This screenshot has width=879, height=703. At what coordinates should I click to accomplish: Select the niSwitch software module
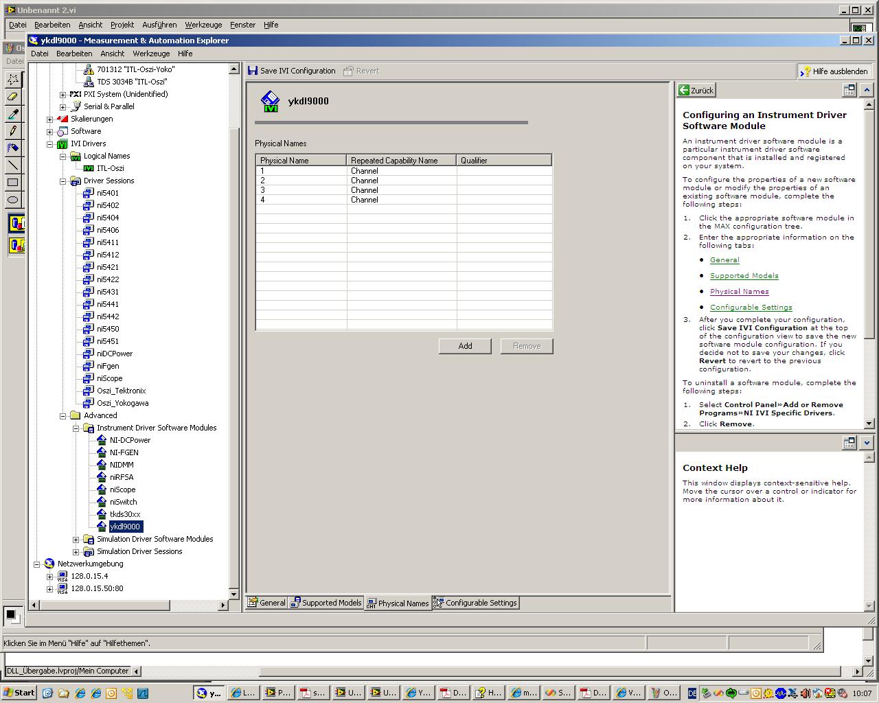(123, 502)
